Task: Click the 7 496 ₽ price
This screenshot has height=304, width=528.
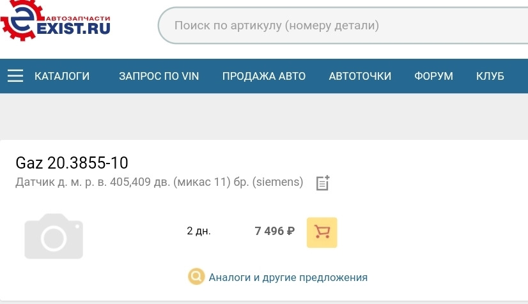Action: point(274,231)
